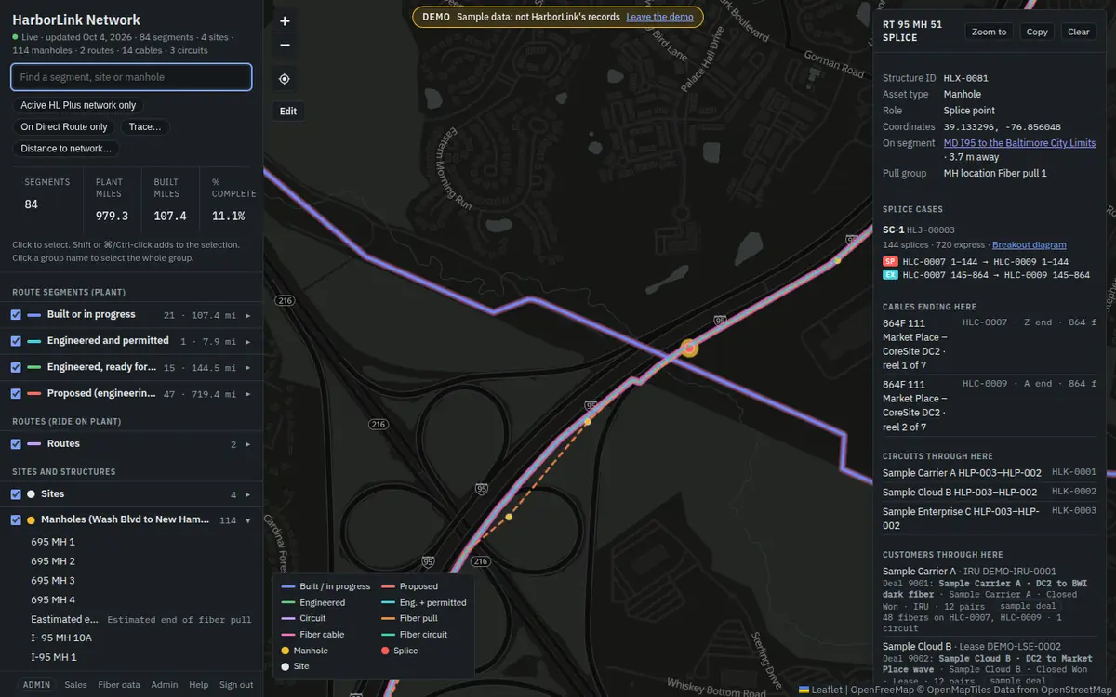Open MD I95 to Baltimore City Limits link

click(1019, 143)
